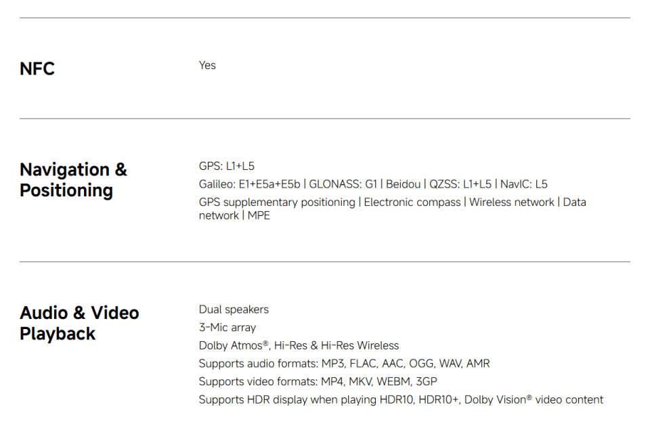The width and height of the screenshot is (650, 432).
Task: Click the "NavIC: L5" text
Action: [524, 184]
